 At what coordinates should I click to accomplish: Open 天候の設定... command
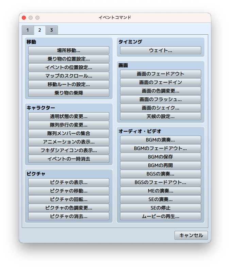[x=161, y=116]
